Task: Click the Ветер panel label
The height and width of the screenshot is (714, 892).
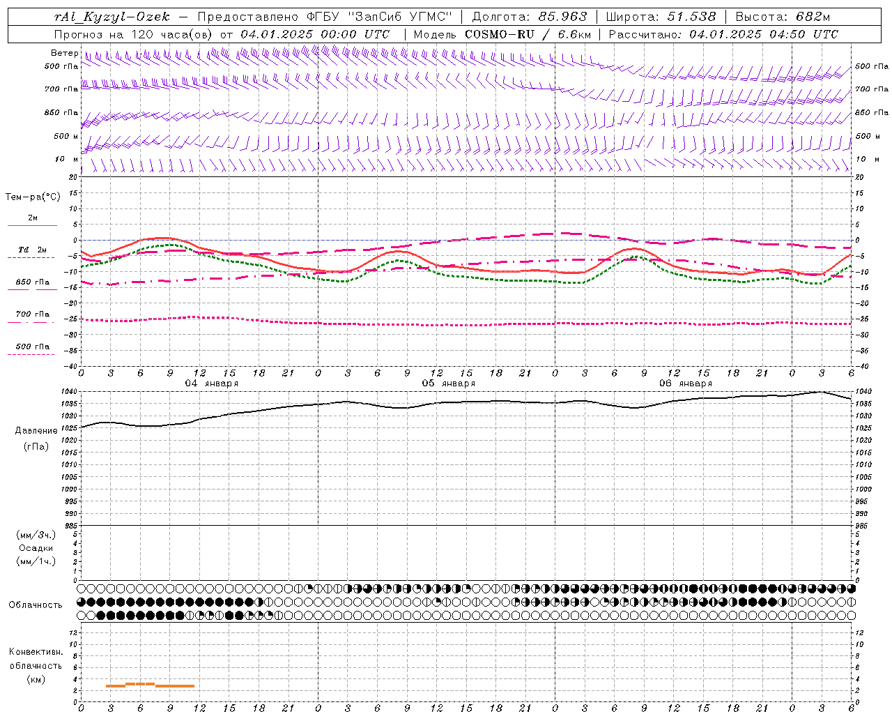Action: (65, 53)
